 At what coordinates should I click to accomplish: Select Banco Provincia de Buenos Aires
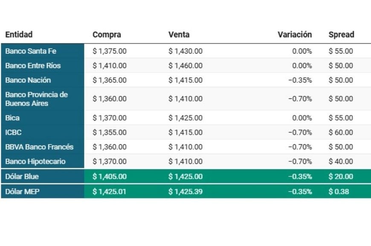click(36, 99)
